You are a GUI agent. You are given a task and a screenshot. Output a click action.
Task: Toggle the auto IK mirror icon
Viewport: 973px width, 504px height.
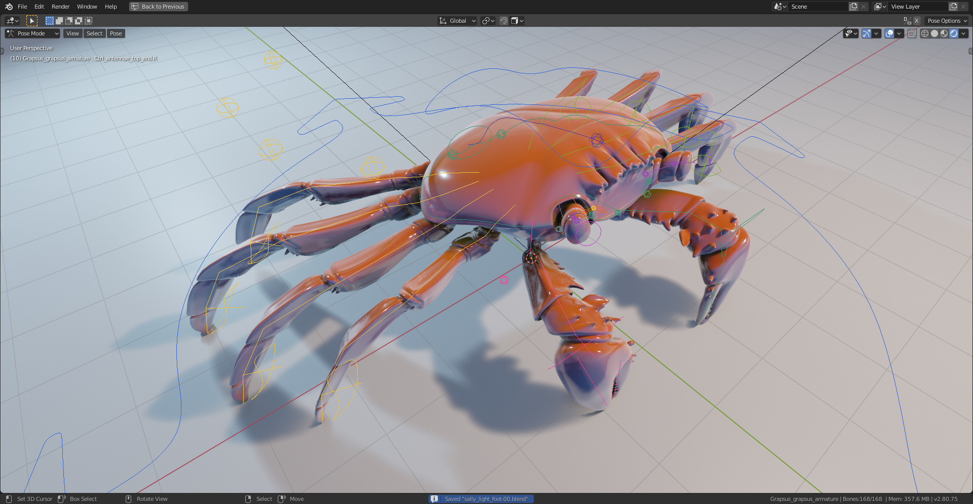pos(907,21)
